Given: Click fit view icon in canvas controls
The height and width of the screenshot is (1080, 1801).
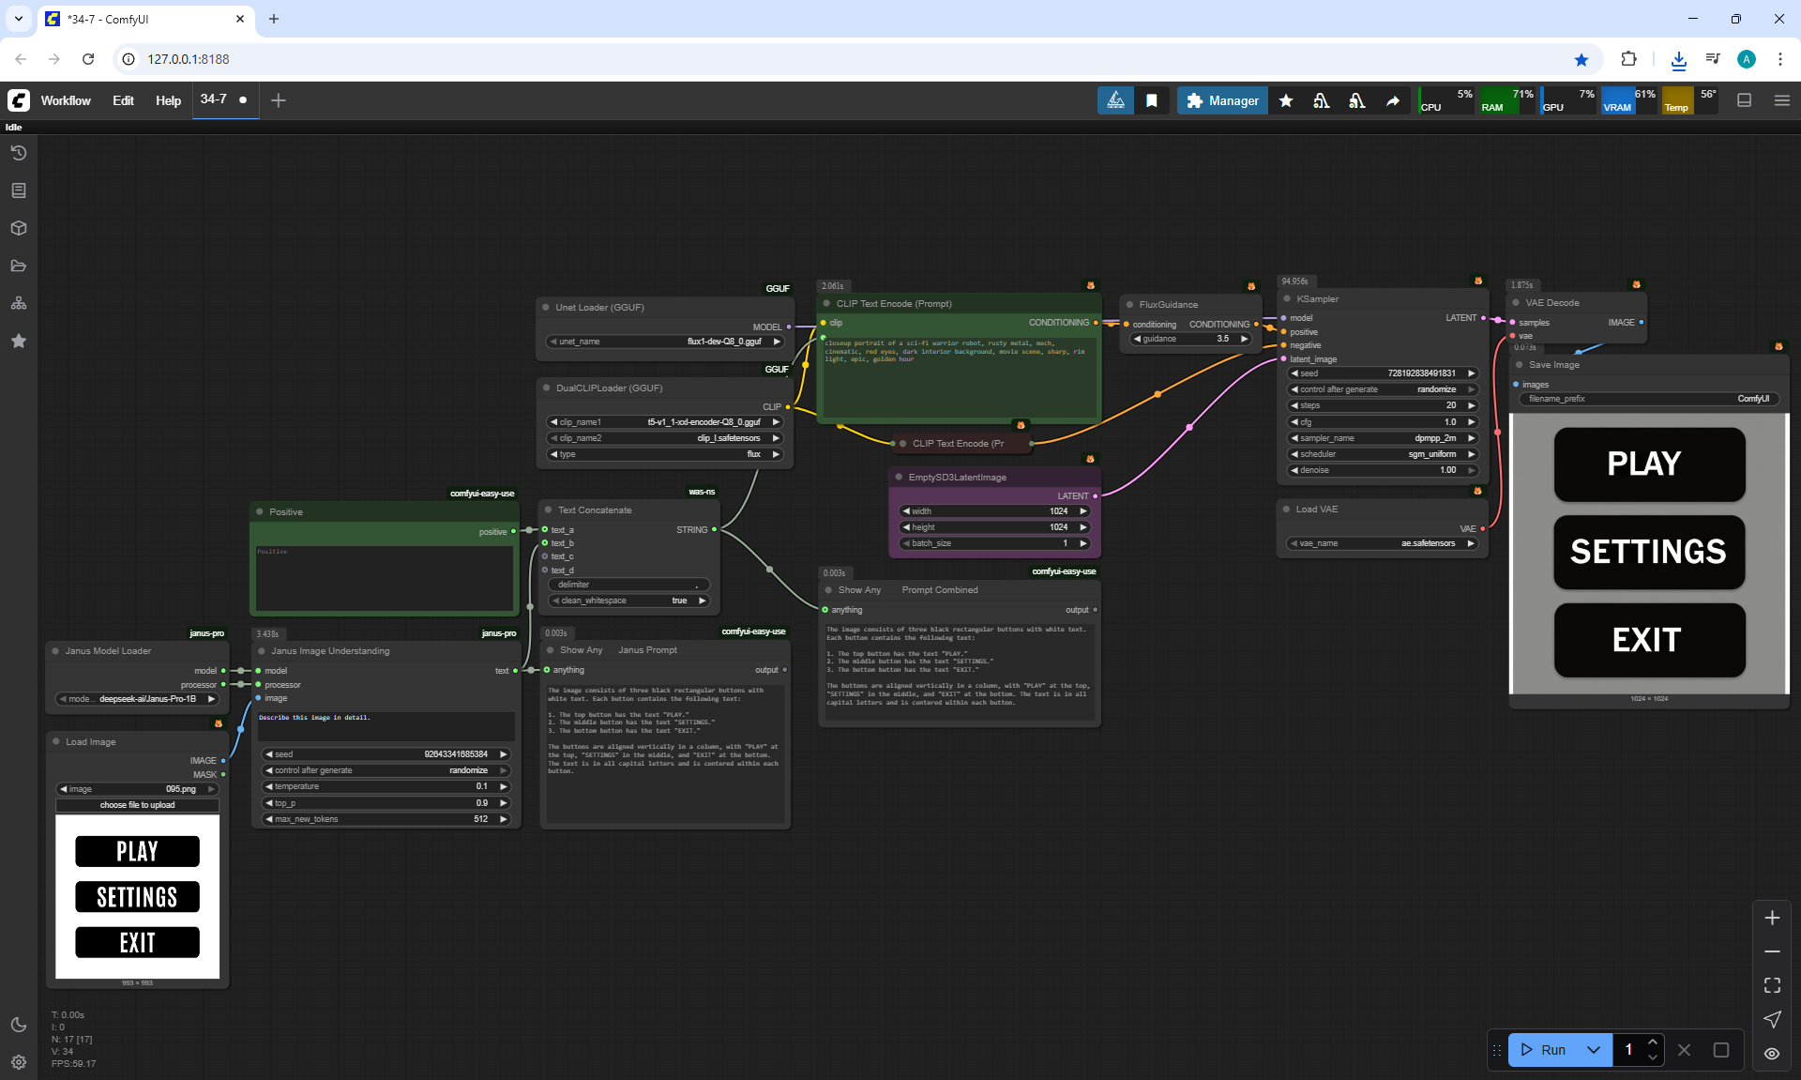Looking at the screenshot, I should point(1772,985).
